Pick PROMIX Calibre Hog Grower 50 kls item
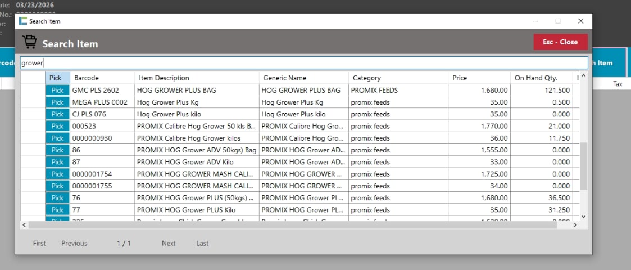 [57, 126]
